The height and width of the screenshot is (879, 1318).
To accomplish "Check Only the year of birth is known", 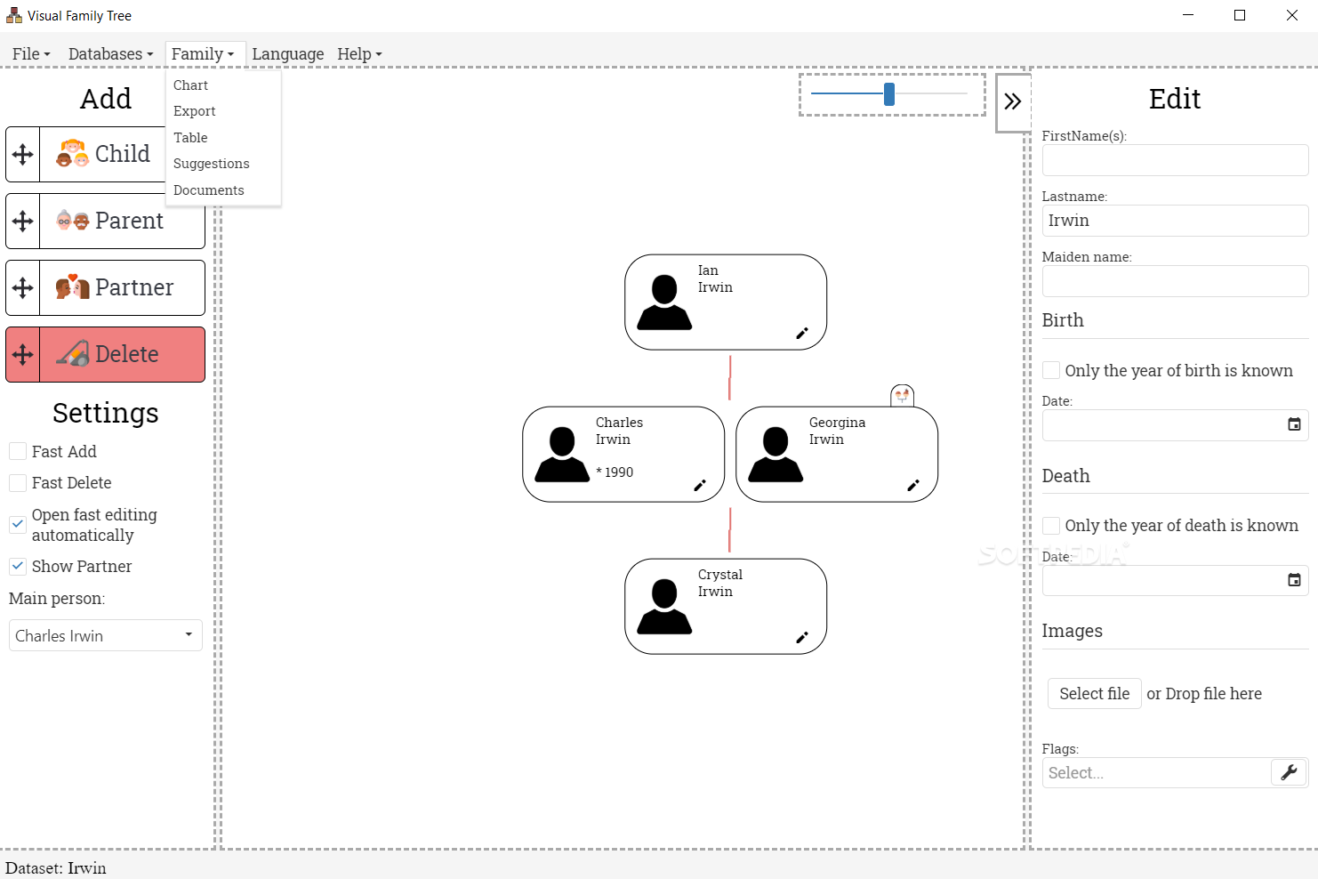I will pyautogui.click(x=1051, y=370).
